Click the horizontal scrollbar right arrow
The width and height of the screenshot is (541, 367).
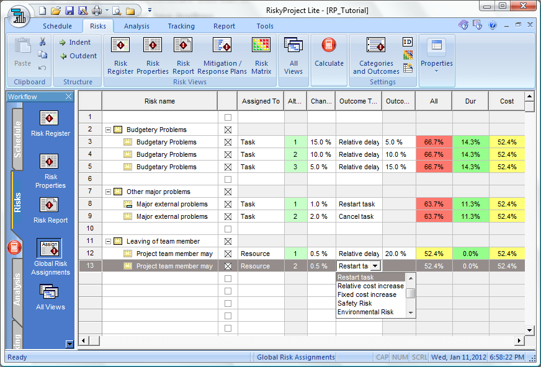tap(519, 341)
